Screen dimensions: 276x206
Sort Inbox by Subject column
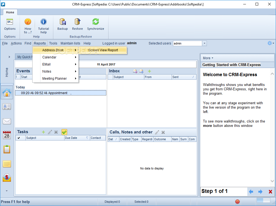point(128,77)
